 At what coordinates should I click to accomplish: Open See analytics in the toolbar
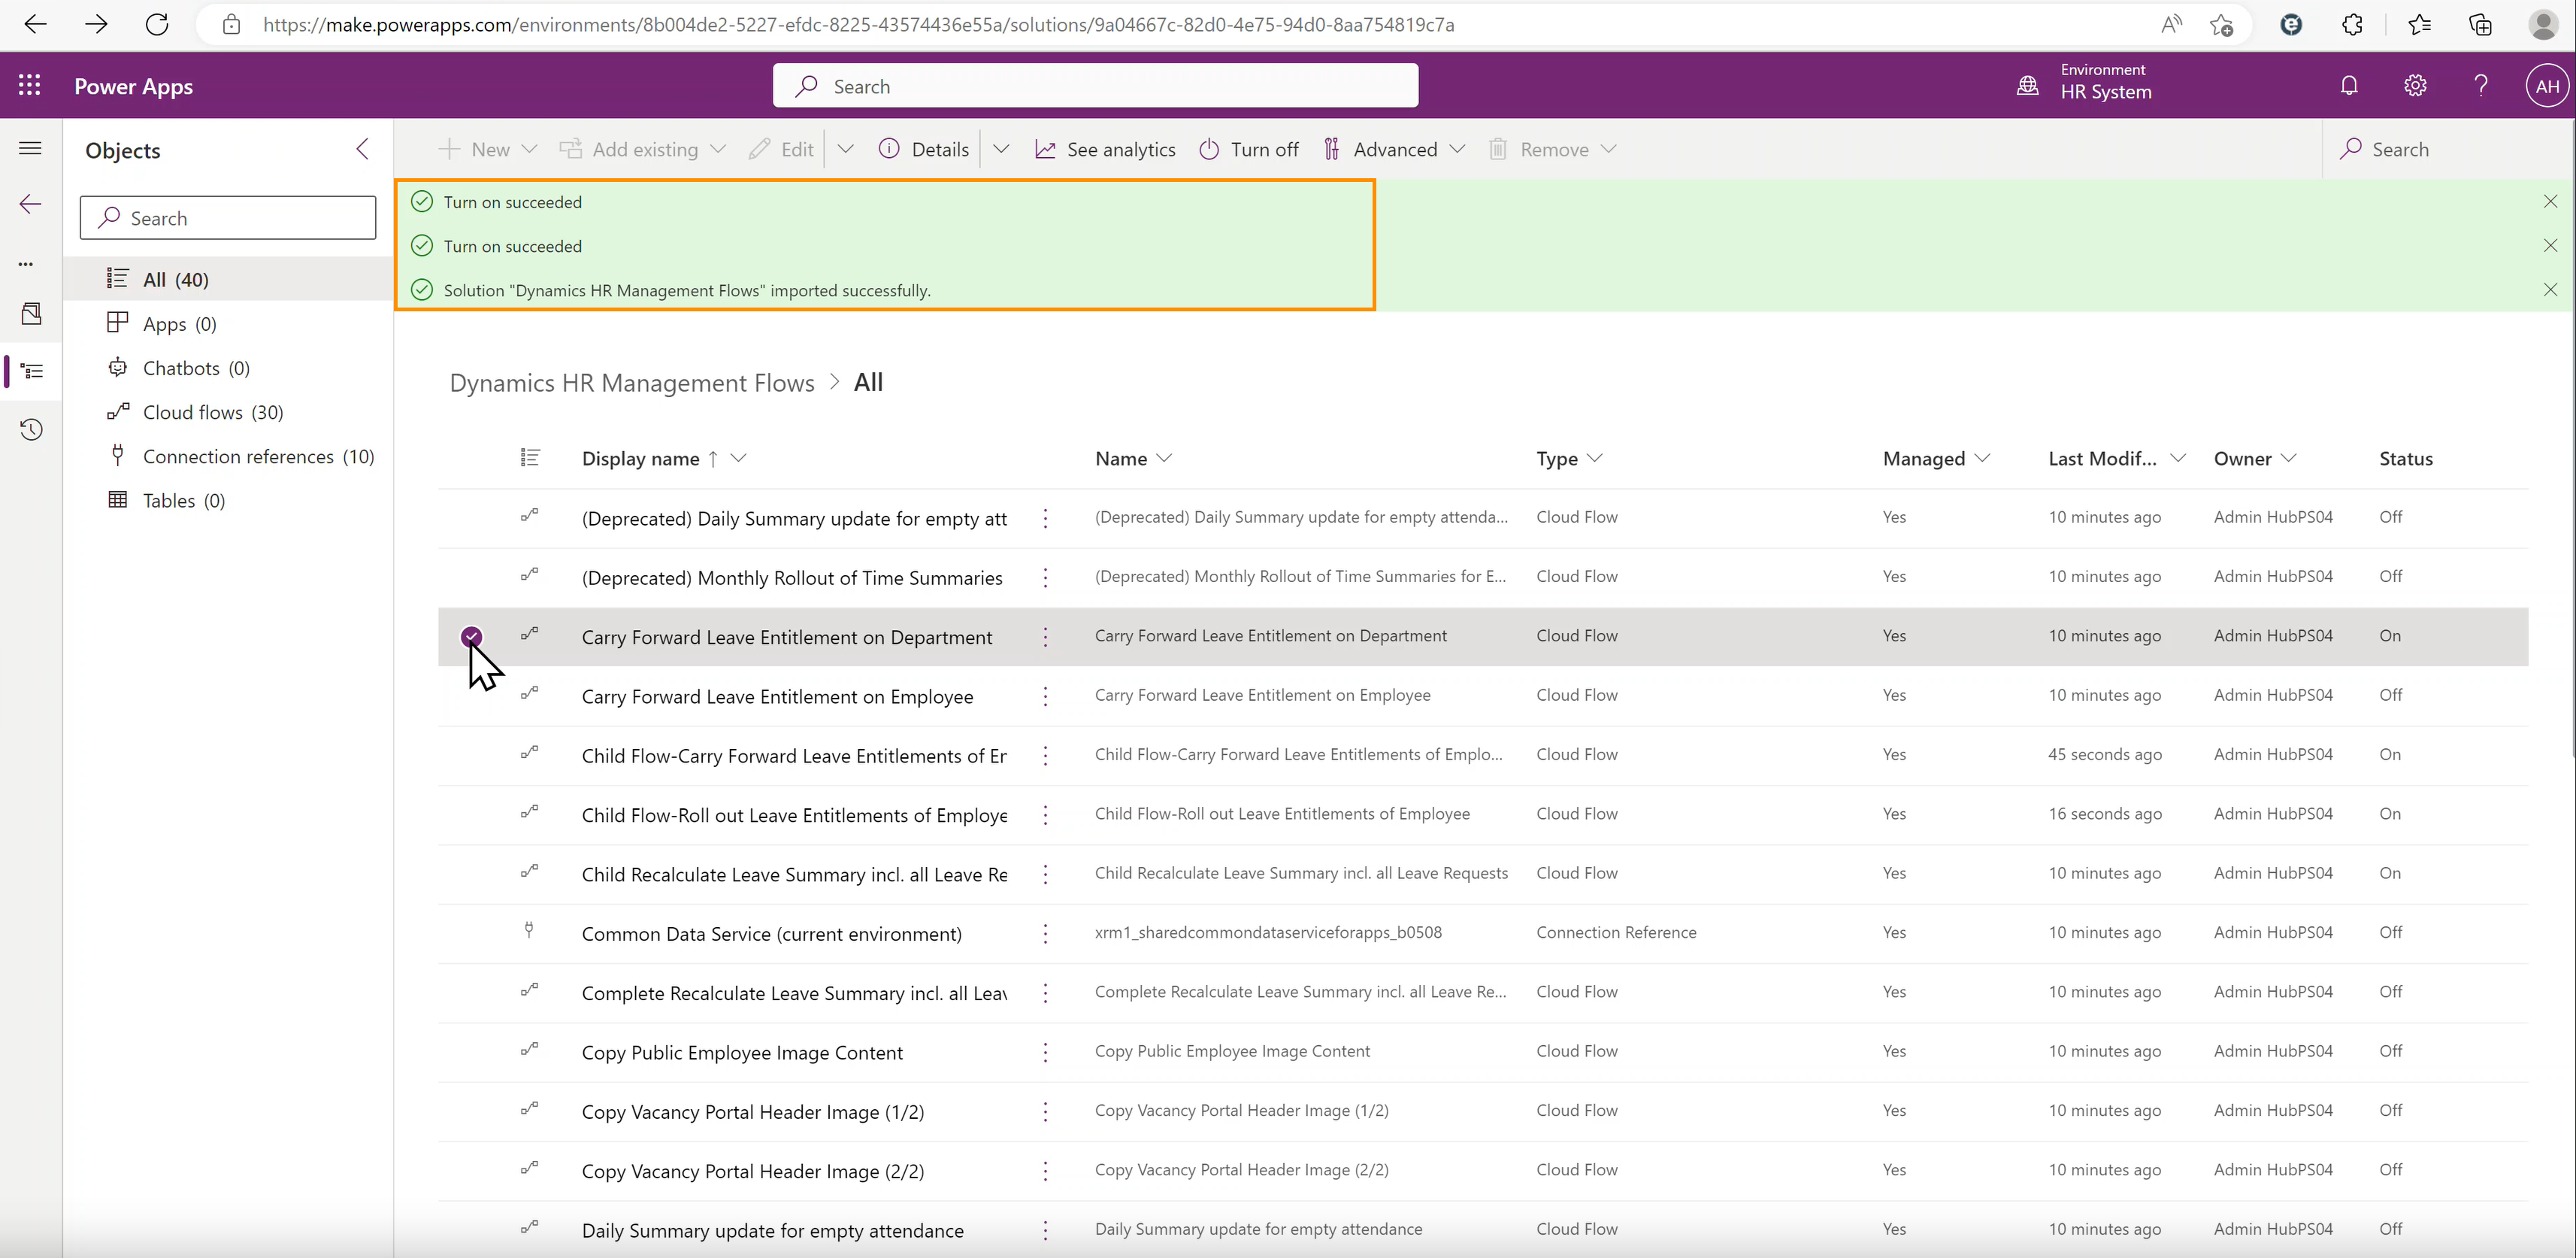(1105, 150)
